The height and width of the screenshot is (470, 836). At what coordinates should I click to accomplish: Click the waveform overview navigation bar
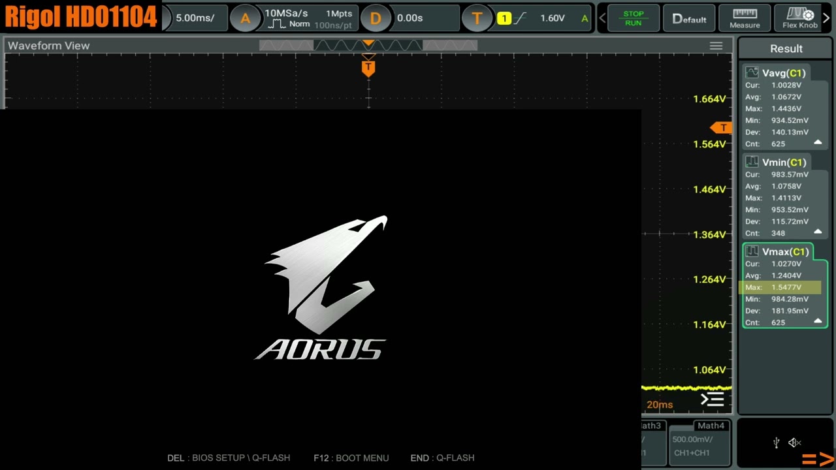368,46
